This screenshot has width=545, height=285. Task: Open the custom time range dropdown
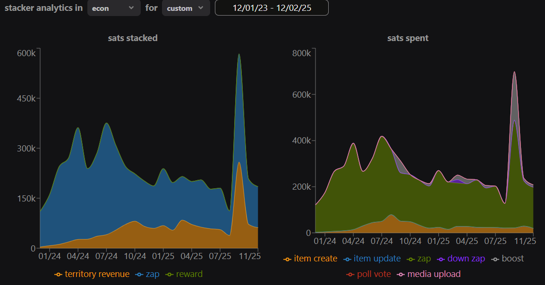pyautogui.click(x=186, y=8)
